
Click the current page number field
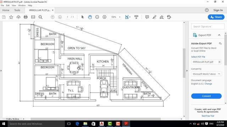(x=67, y=17)
